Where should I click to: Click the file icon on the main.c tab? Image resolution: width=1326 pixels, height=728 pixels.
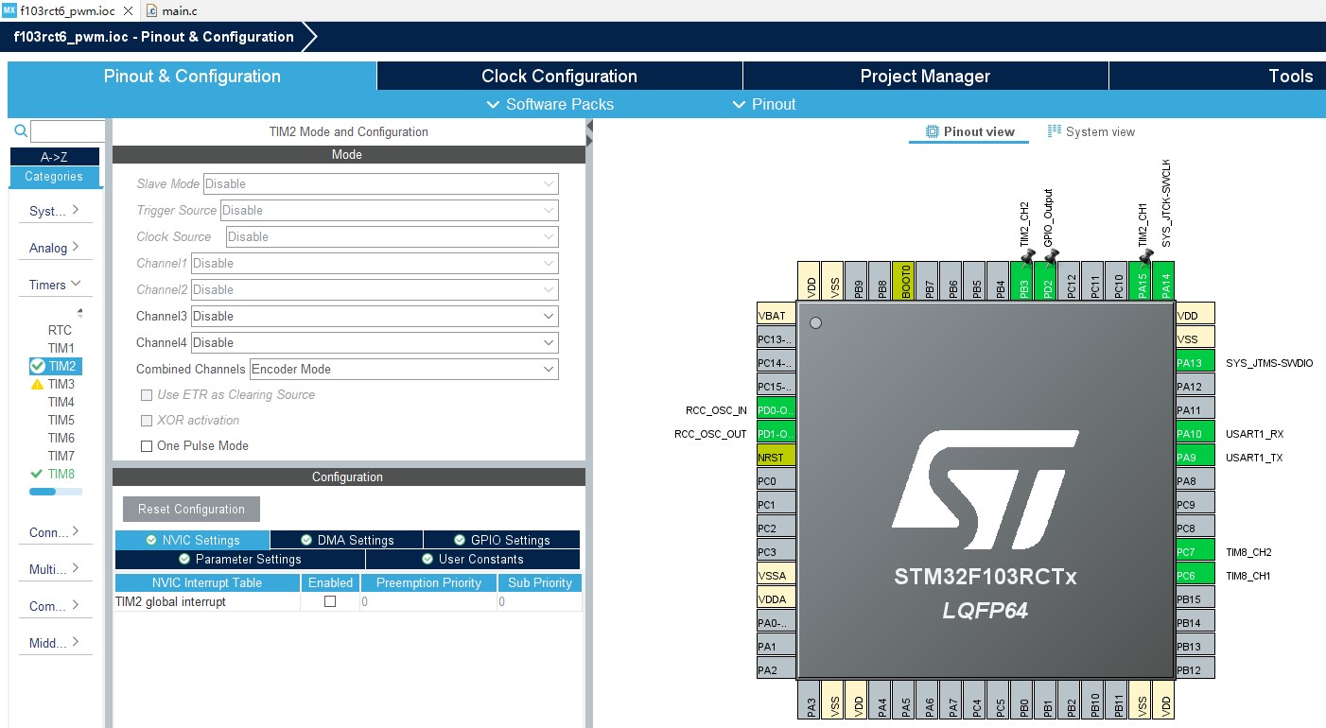tap(152, 10)
